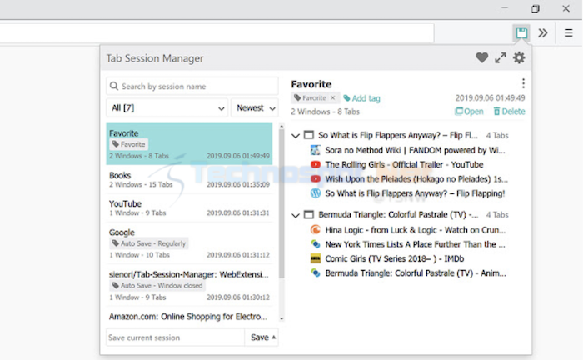Open the browser overflow chevron menu

pos(543,33)
